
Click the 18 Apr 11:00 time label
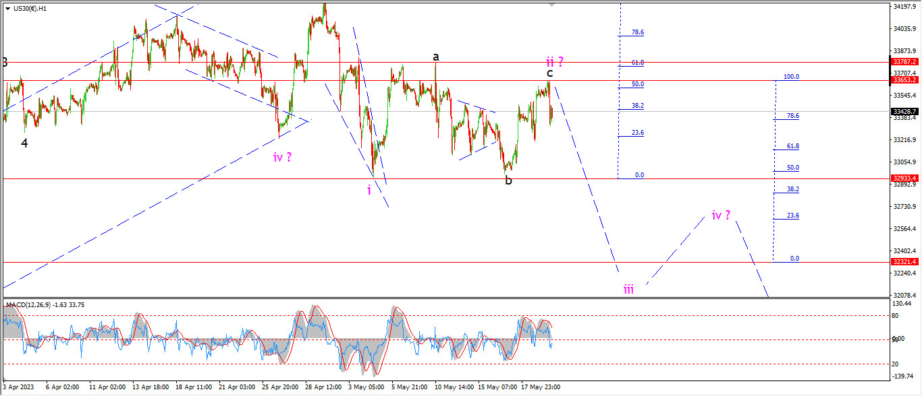(194, 387)
